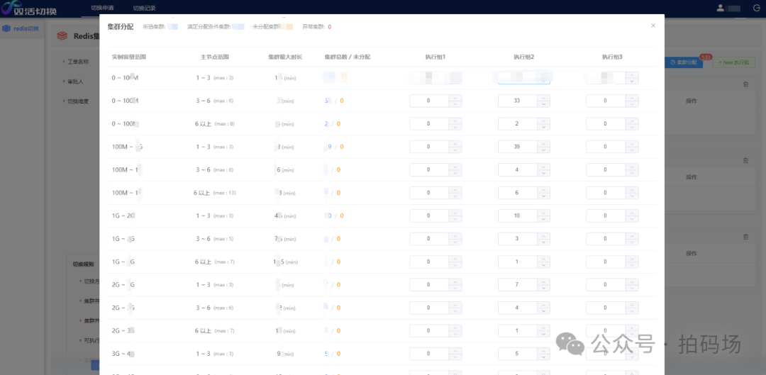Increase the 执行组2 value showing 7
The image size is (766, 375).
pyautogui.click(x=544, y=281)
